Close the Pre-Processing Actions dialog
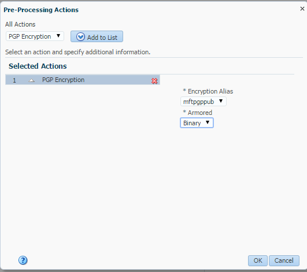 click(302, 9)
